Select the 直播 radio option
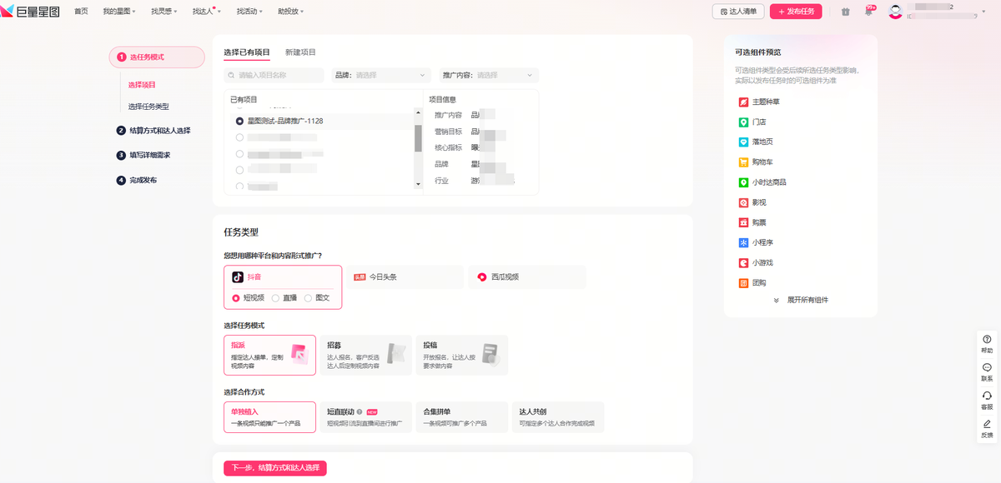Screen dimensions: 1001x483 tap(275, 298)
